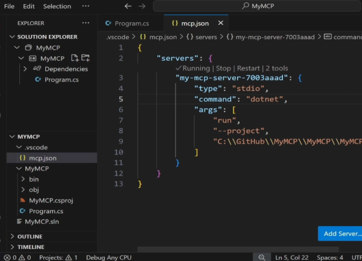The height and width of the screenshot is (261, 362).
Task: Click the "stdio" value on line 4
Action: click(248, 89)
